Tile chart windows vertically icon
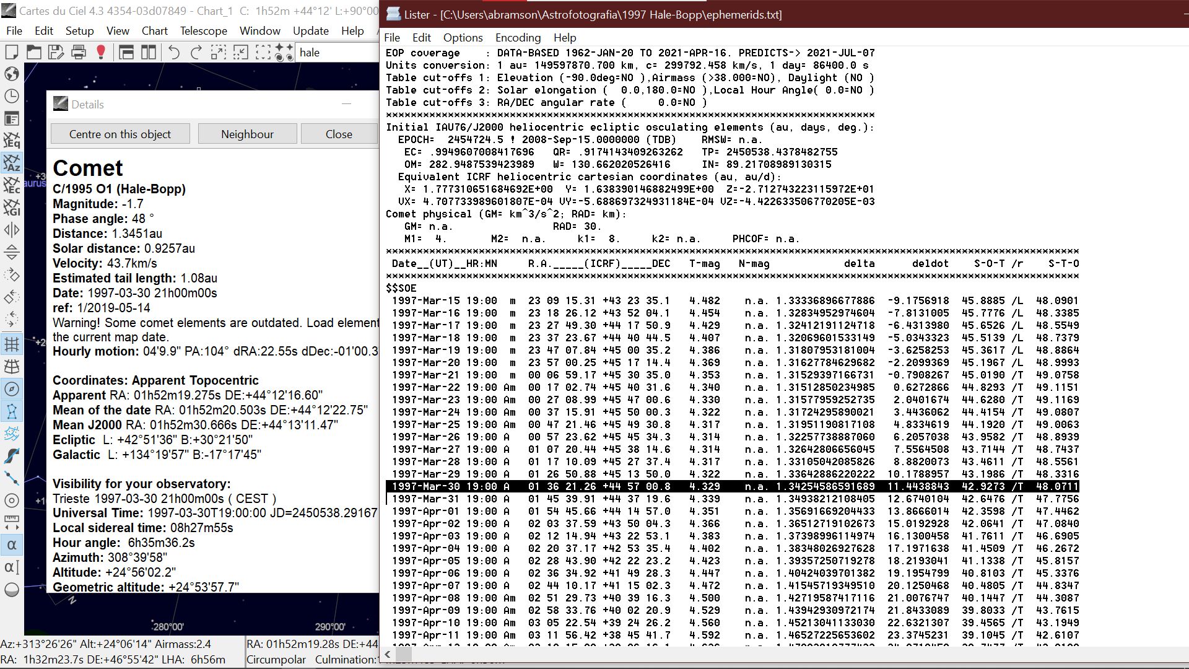The width and height of the screenshot is (1189, 669). [149, 53]
